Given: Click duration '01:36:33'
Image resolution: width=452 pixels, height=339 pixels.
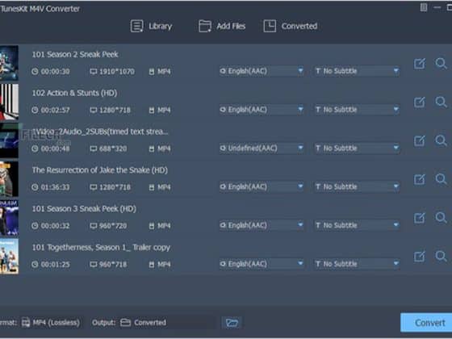Looking at the screenshot, I should click(x=55, y=187).
